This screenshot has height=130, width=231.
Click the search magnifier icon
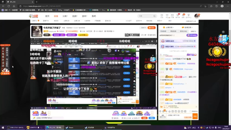(154, 16)
